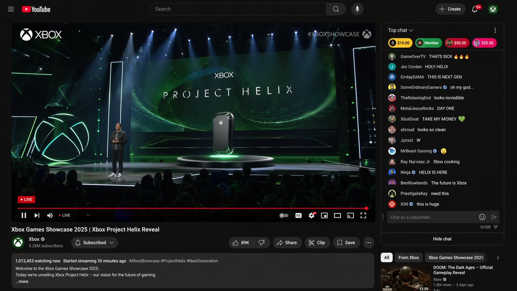
Task: Click IGN's this is huge message
Action: point(428,204)
